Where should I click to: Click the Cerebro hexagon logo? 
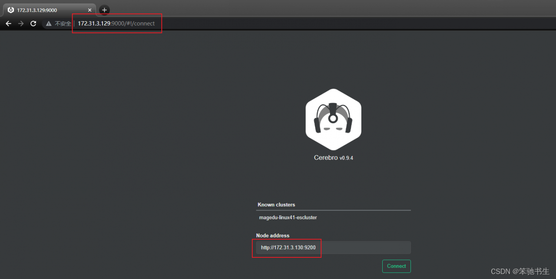333,120
